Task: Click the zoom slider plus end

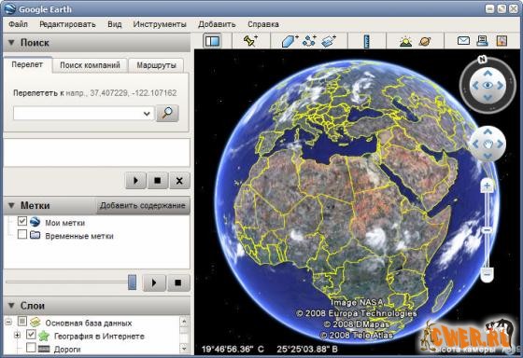Action: 487,186
